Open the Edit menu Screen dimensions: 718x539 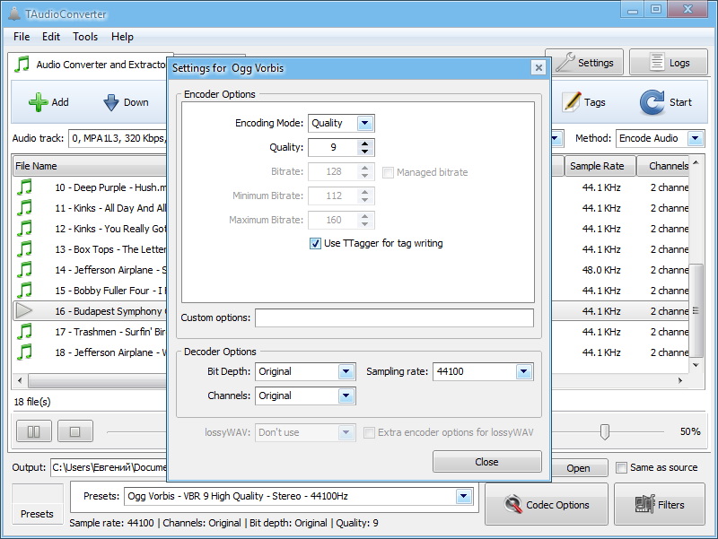[x=51, y=37]
